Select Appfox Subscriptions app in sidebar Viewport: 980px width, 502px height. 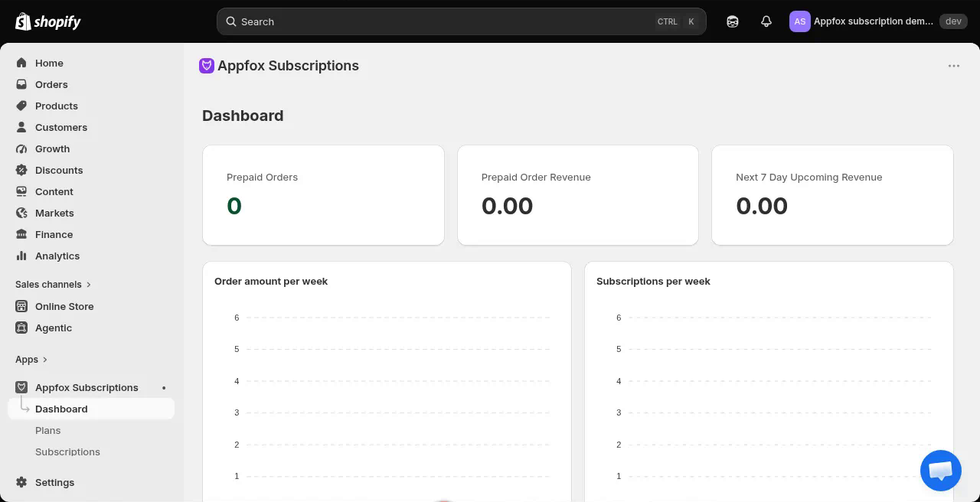tap(87, 387)
